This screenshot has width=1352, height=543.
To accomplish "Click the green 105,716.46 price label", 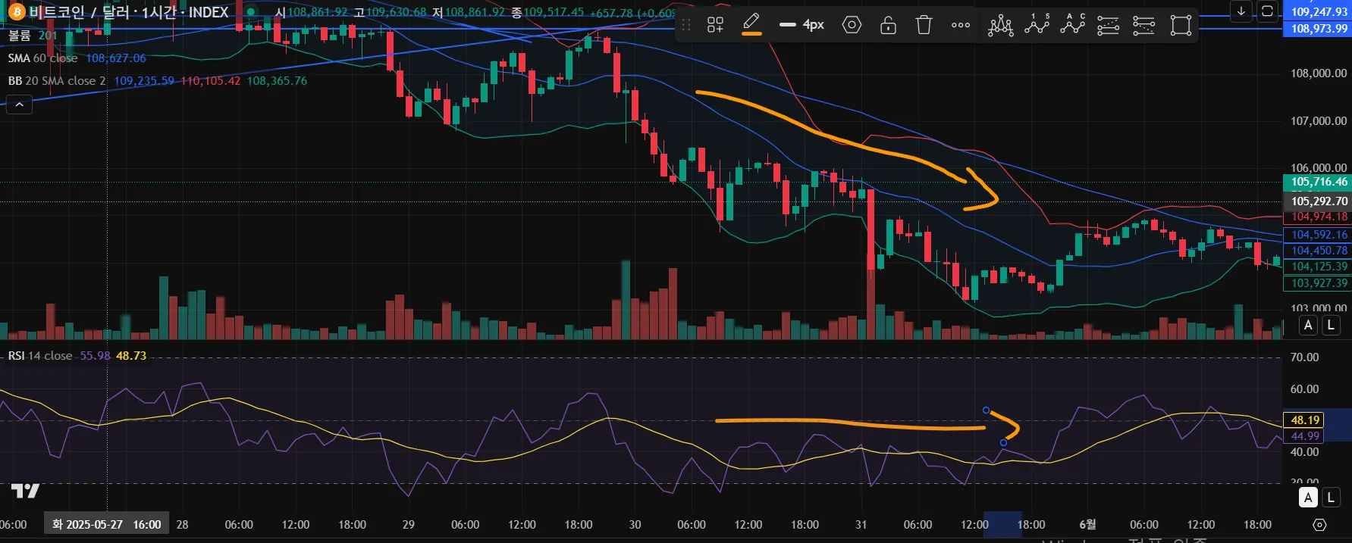I will click(1317, 182).
